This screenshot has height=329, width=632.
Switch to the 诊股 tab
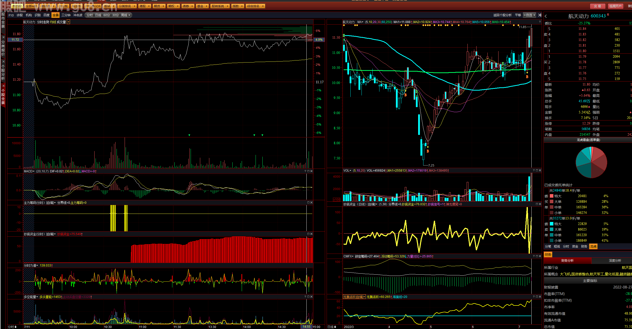(x=20, y=15)
